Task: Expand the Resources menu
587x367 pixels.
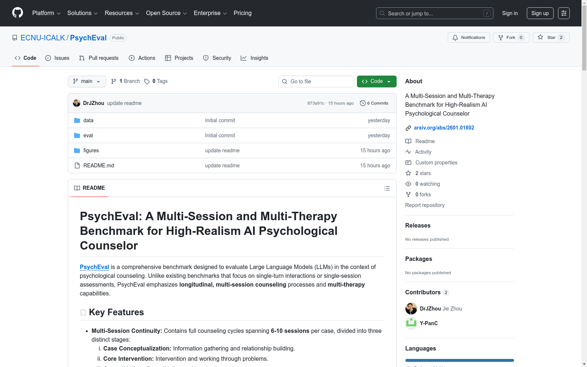Action: [x=122, y=13]
